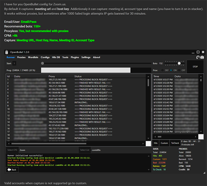The width and height of the screenshot is (207, 186).
Task: Open the Tools menu
Action: click(65, 57)
